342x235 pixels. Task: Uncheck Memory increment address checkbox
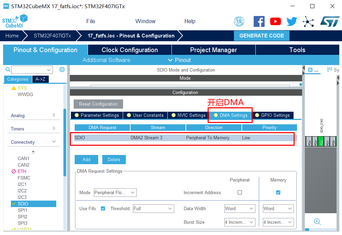(x=278, y=192)
